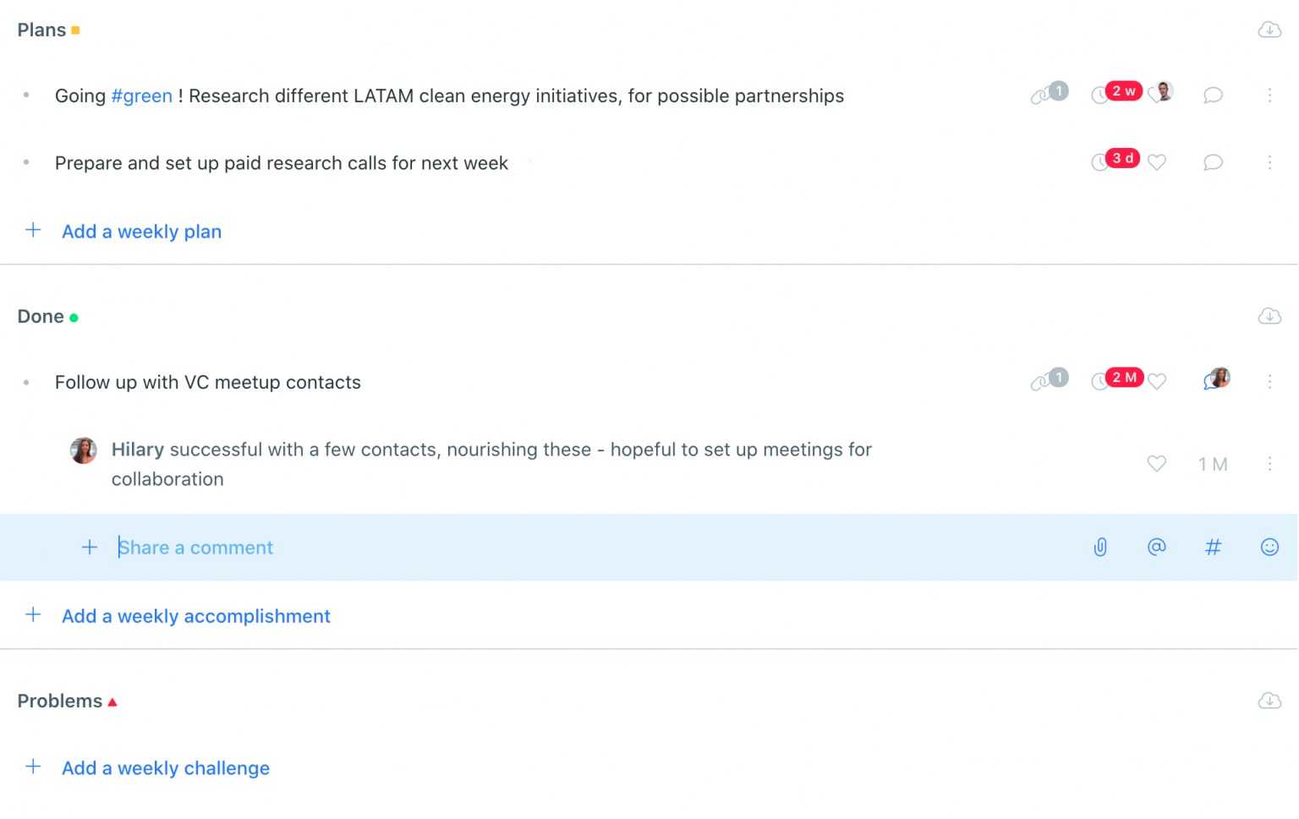Image resolution: width=1299 pixels, height=819 pixels.
Task: Click Hilary's profile avatar
Action: [83, 450]
